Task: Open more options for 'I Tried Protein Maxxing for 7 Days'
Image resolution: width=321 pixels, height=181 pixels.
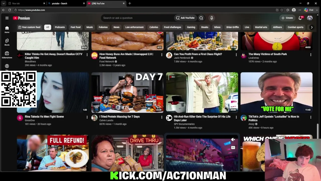Action: pos(162,117)
